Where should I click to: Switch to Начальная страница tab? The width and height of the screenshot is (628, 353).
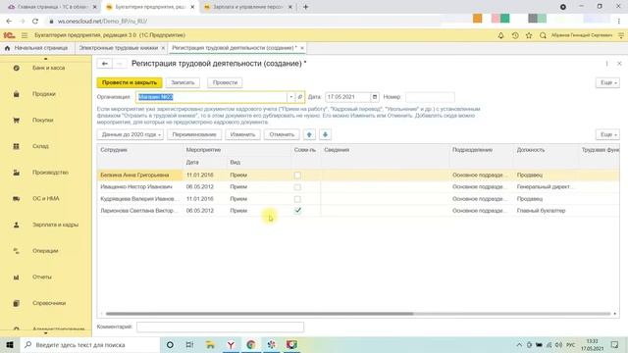pyautogui.click(x=37, y=48)
